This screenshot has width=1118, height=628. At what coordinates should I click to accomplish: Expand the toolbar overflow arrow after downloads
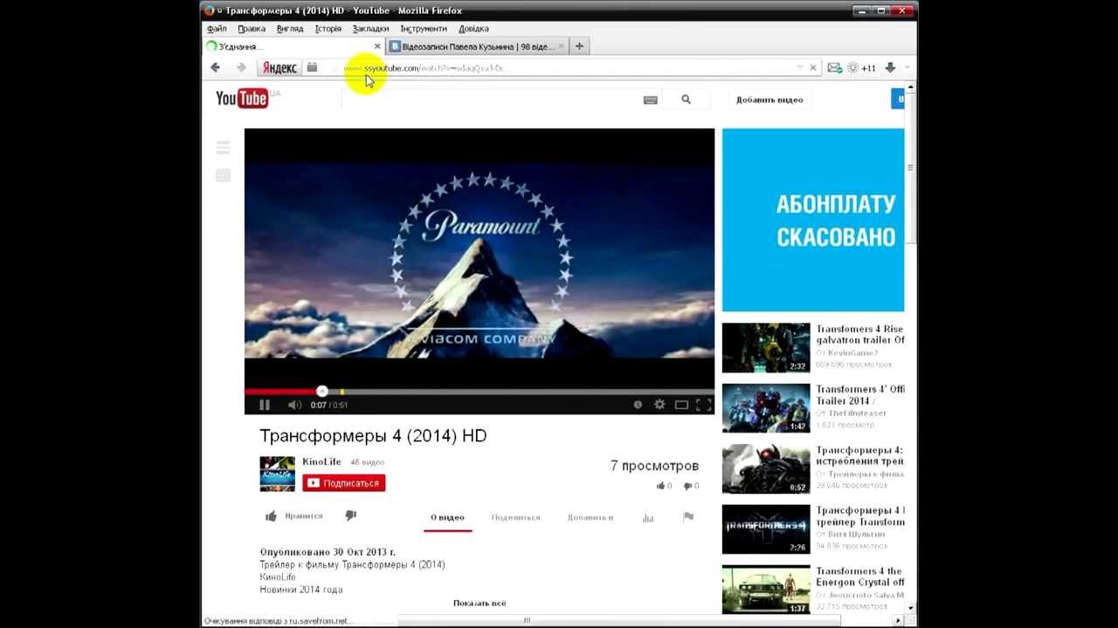[x=907, y=67]
